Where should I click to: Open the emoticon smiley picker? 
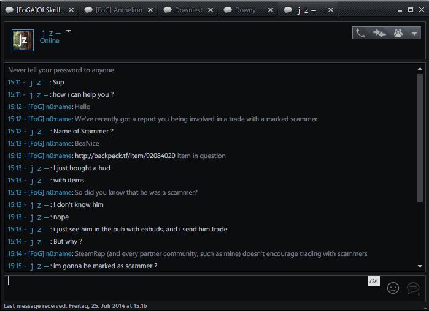point(393,288)
